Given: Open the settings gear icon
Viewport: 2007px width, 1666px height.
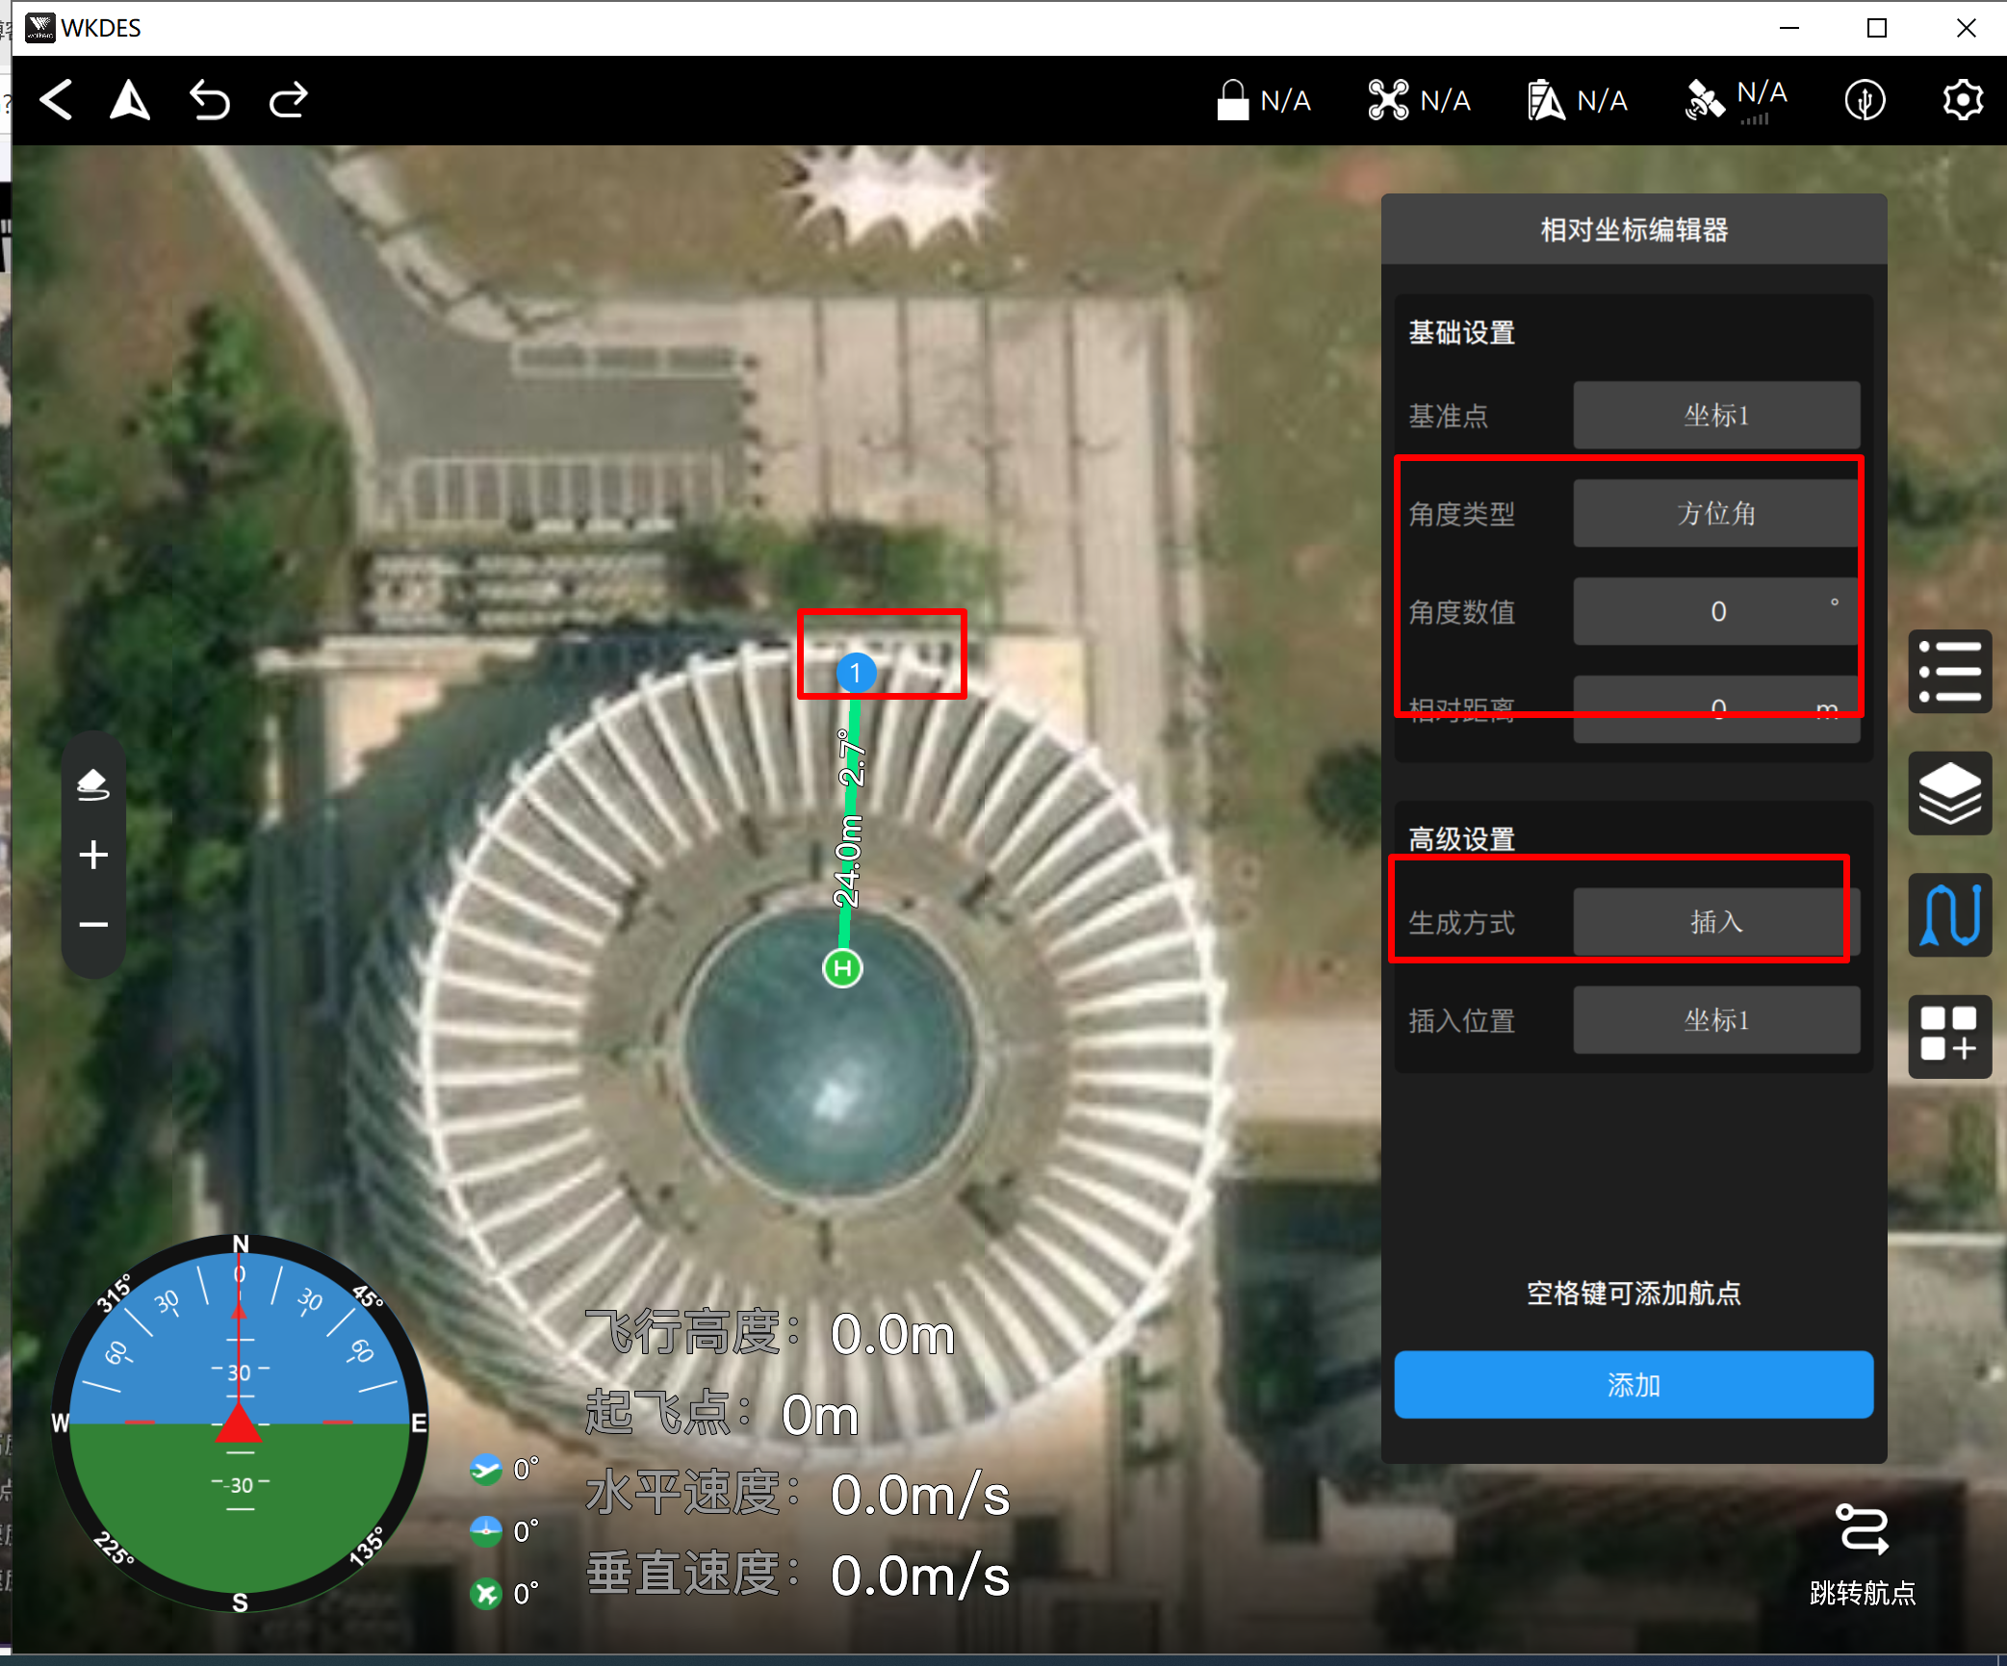Looking at the screenshot, I should coord(1962,100).
